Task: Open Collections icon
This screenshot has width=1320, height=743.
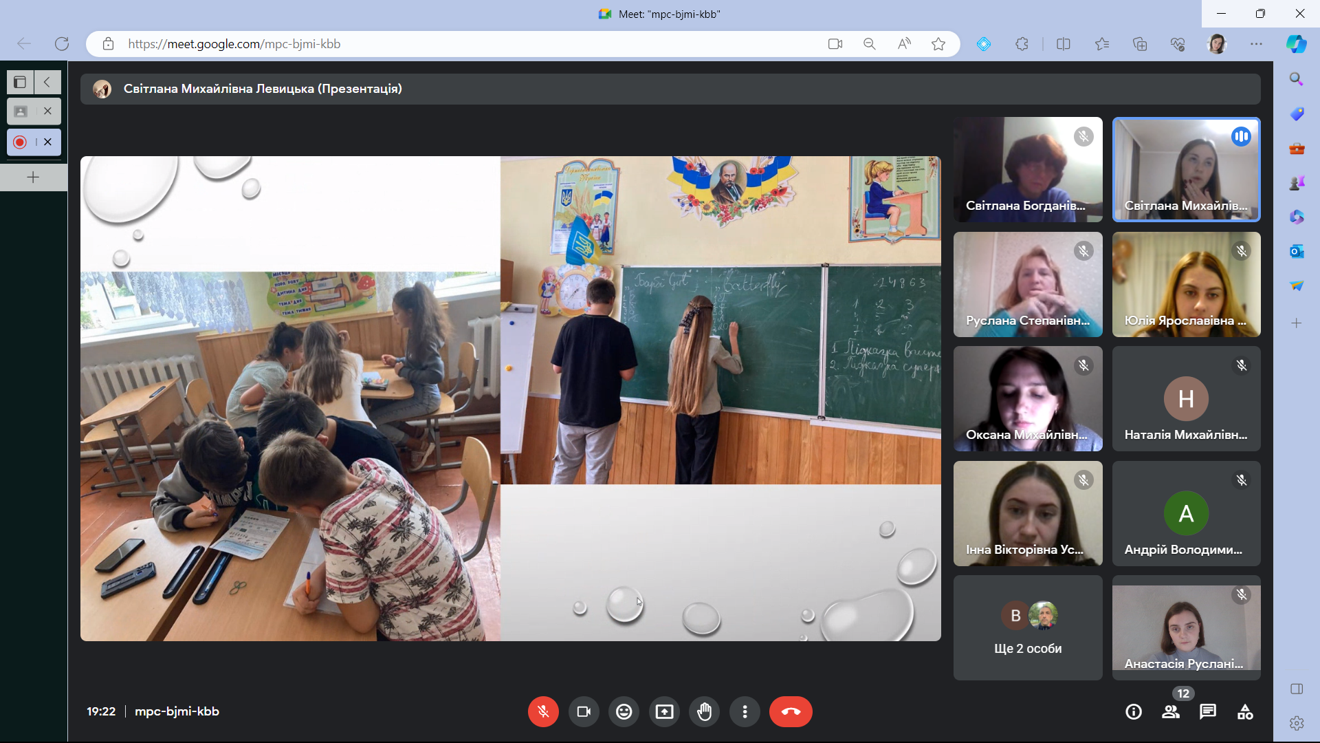Action: pos(1140,44)
